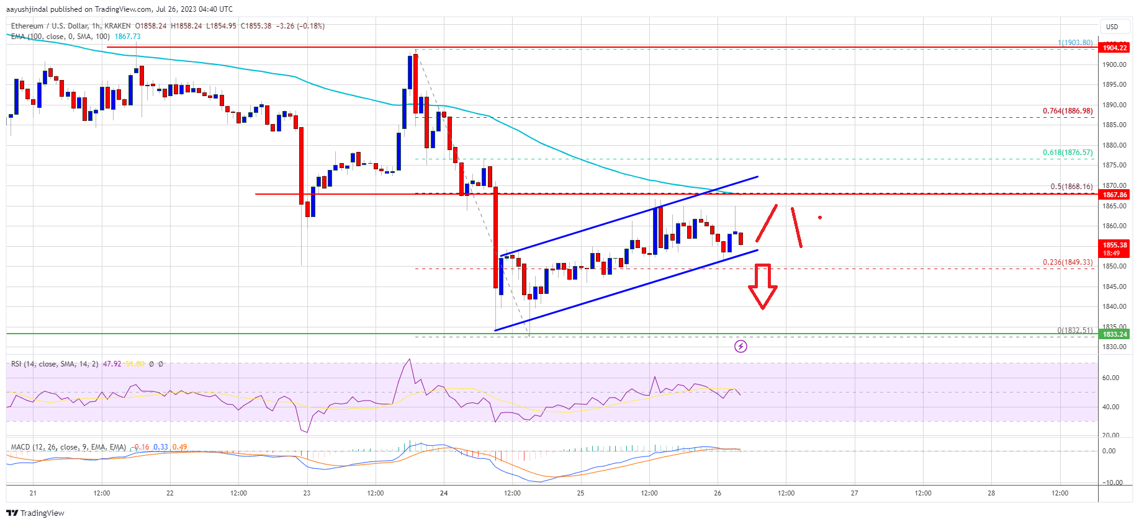Click the open value O1858.24 in header

[x=151, y=26]
